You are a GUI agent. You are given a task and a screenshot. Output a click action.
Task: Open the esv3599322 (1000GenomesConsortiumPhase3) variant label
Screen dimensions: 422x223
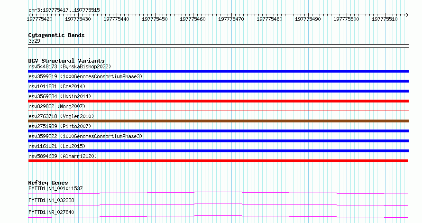[x=85, y=136]
